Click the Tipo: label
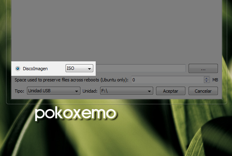This screenshot has height=156, width=232. [x=19, y=91]
